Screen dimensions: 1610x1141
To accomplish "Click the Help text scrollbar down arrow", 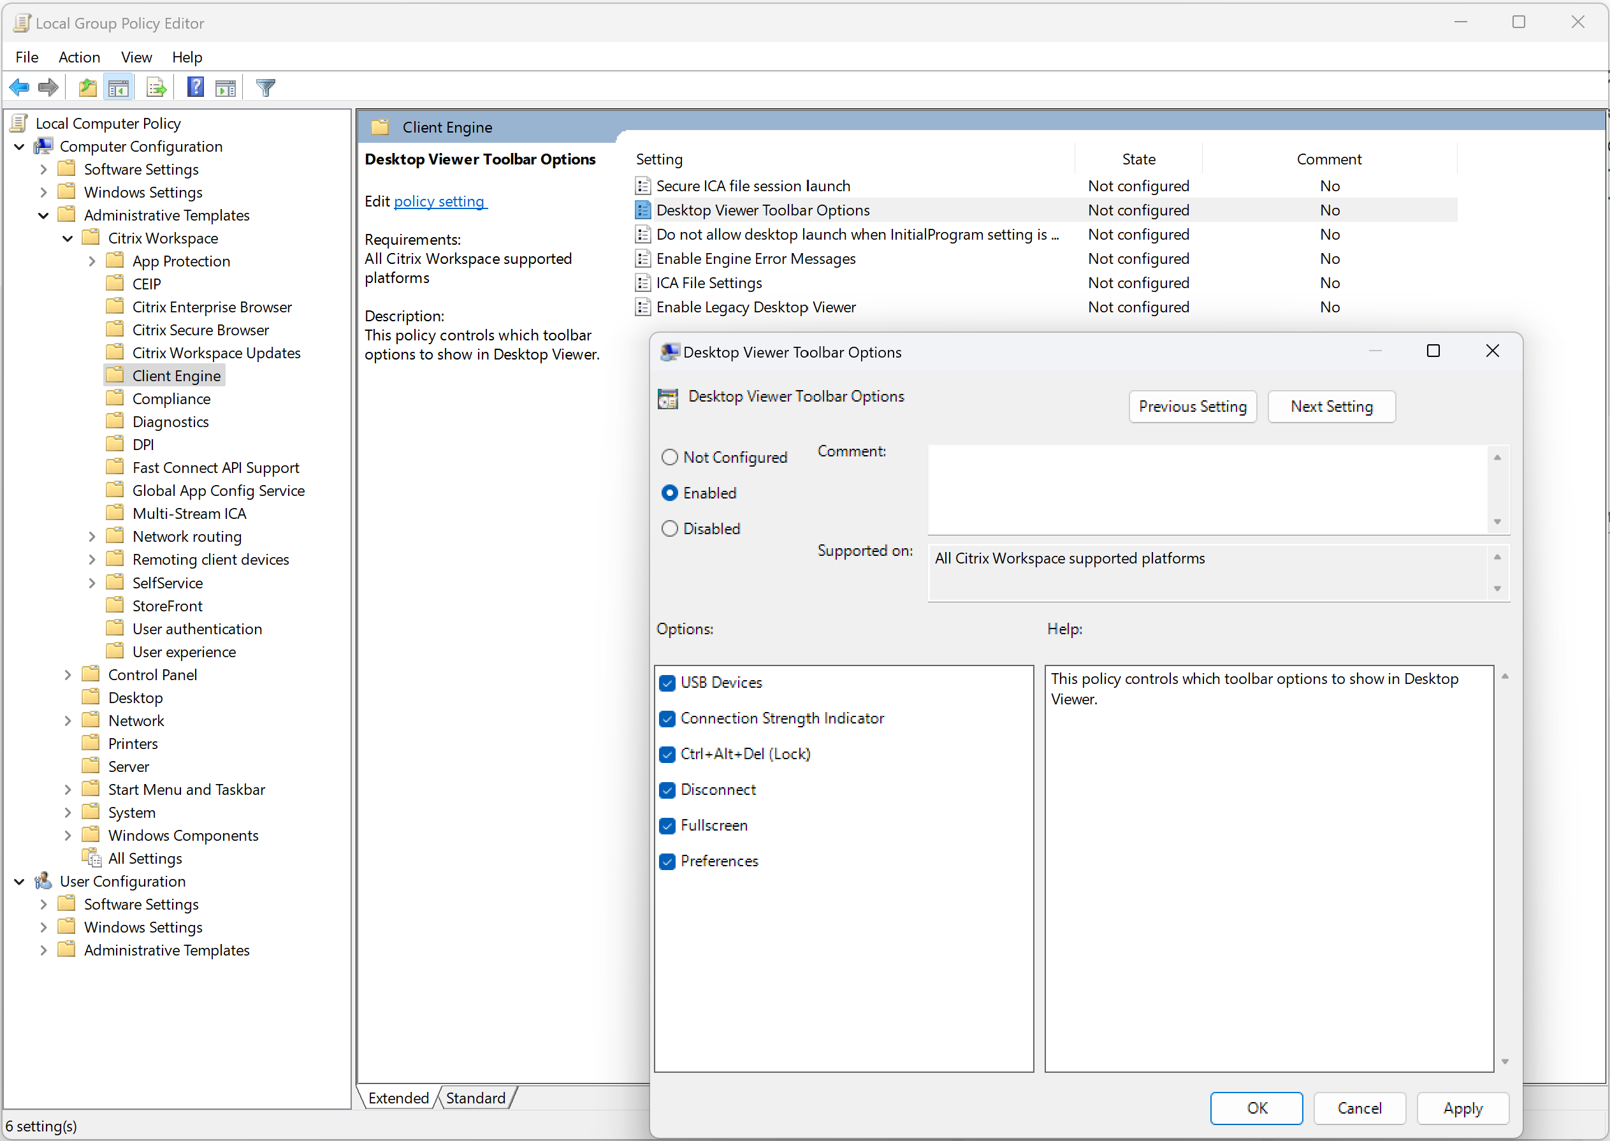I will [1505, 1061].
